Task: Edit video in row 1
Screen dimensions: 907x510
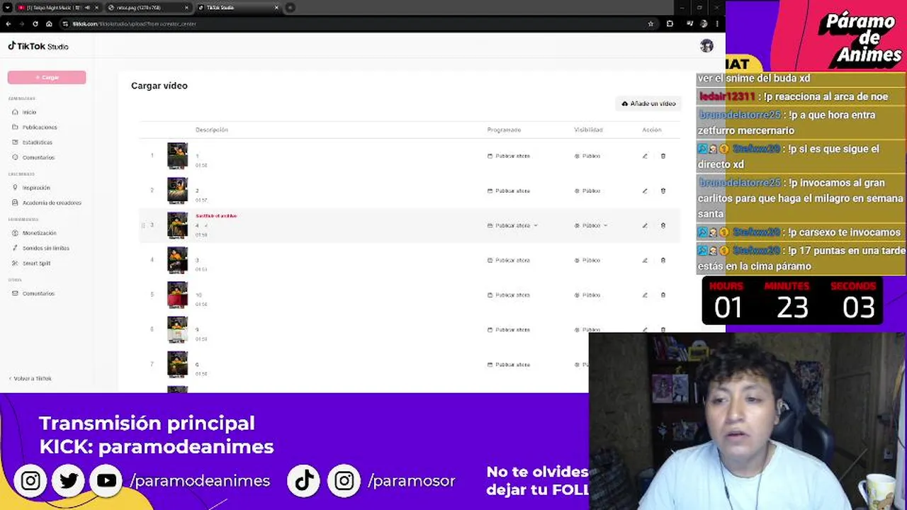Action: click(x=645, y=156)
